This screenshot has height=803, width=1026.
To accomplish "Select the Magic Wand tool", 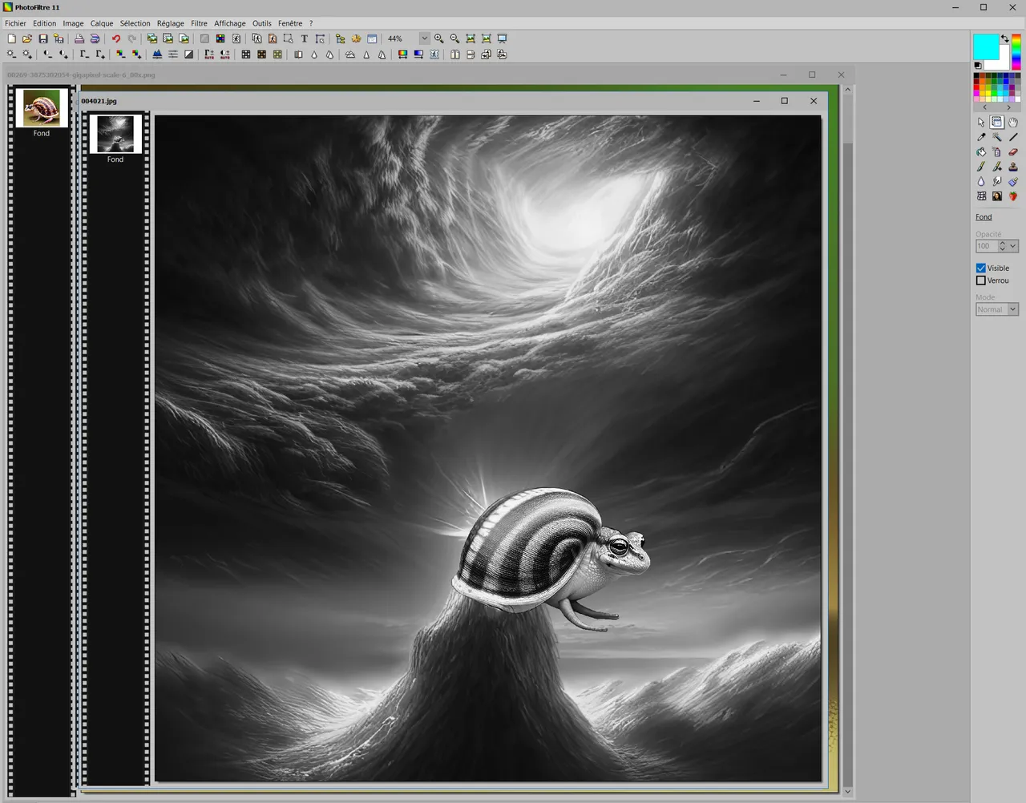I will pos(997,137).
